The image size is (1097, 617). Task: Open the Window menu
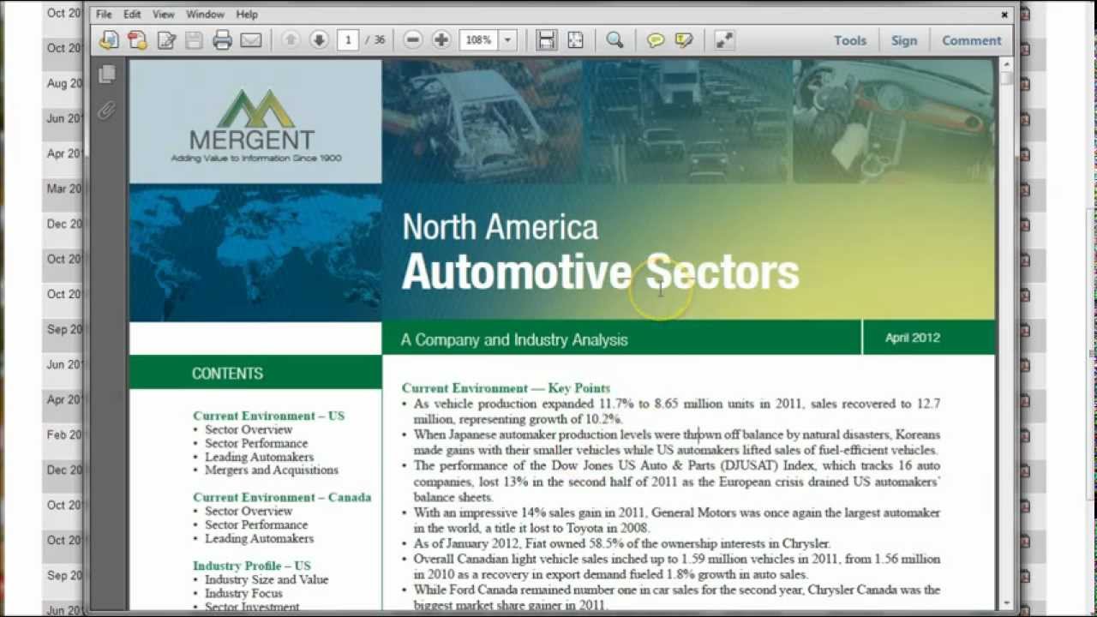(x=205, y=15)
